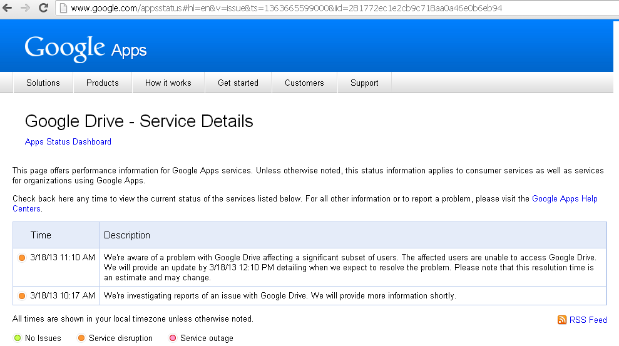This screenshot has width=619, height=346.
Task: Click the 'We're investigating reports' description
Action: pos(280,295)
